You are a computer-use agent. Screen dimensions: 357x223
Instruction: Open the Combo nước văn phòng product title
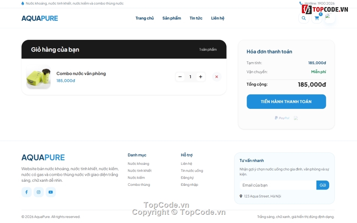[81, 74]
